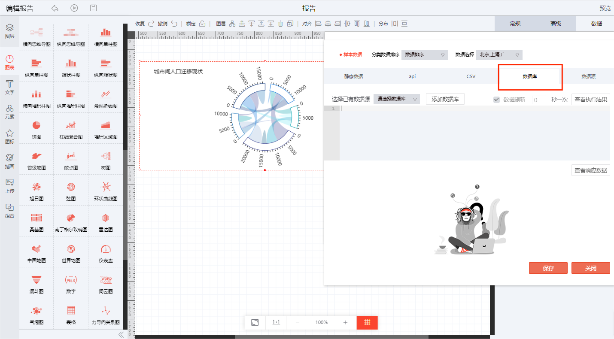
Task: Click the trash delete icon in toolbar
Action: (281, 24)
